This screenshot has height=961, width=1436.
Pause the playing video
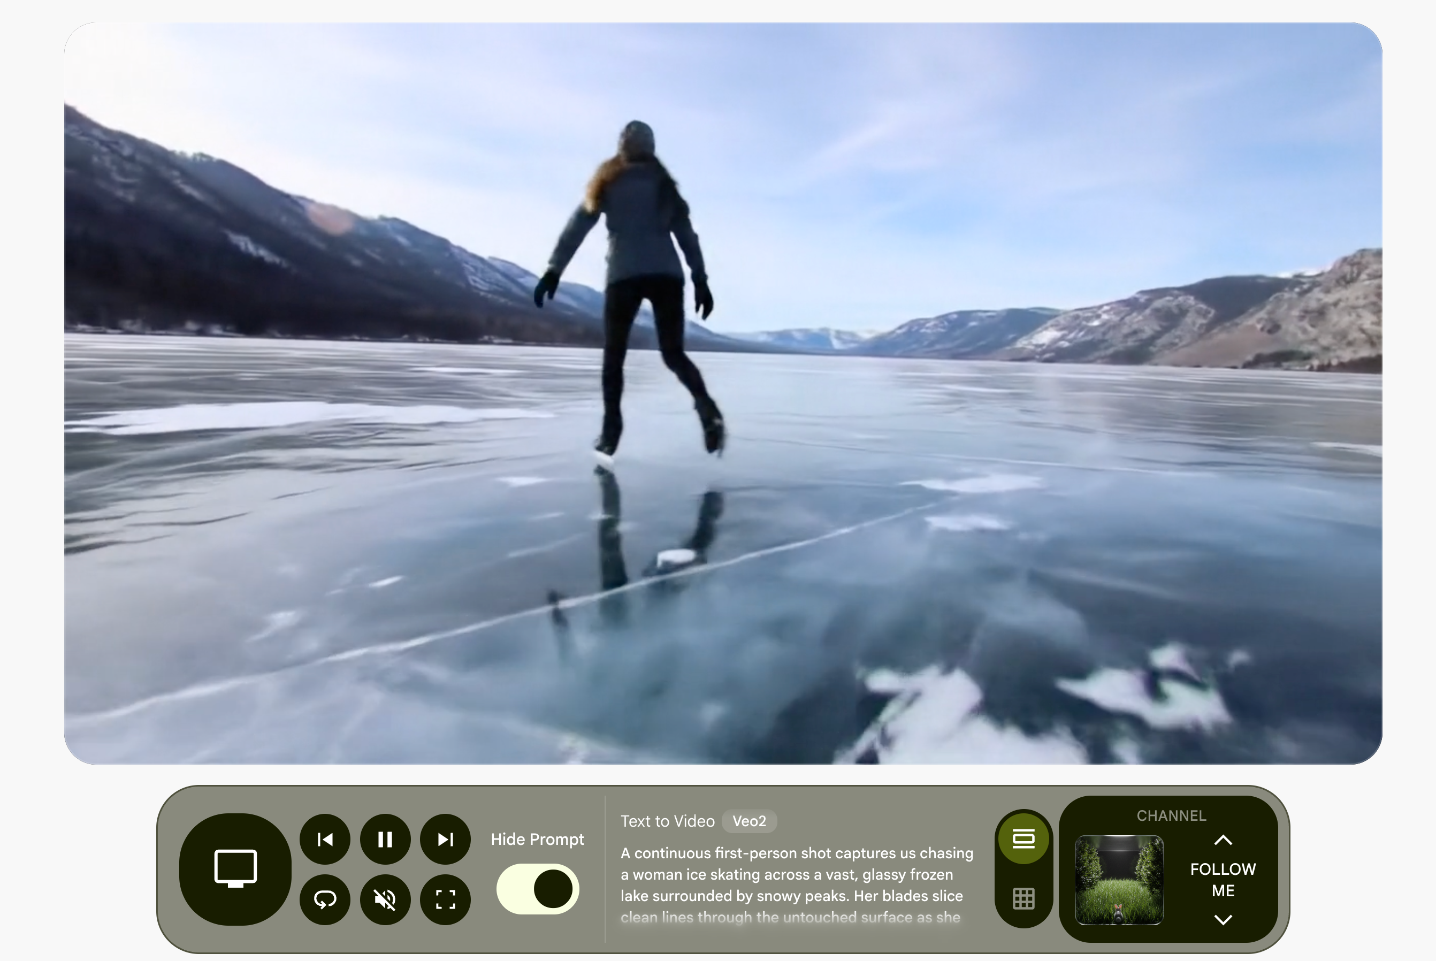pos(385,839)
